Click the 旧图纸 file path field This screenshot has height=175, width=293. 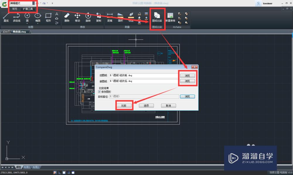[x=144, y=75]
